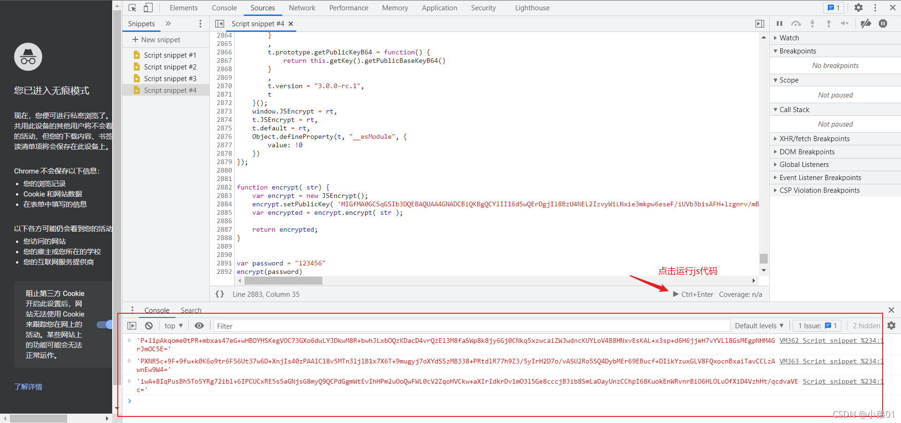Open the Default levels dropdown
This screenshot has height=423, width=901.
[x=758, y=325]
